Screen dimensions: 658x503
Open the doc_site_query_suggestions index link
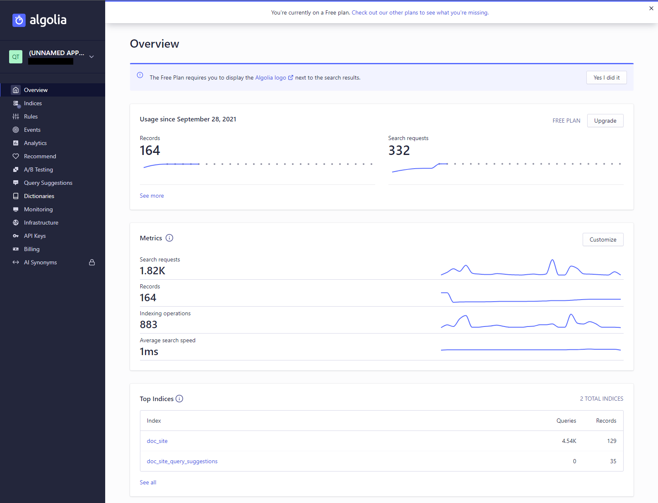click(182, 461)
